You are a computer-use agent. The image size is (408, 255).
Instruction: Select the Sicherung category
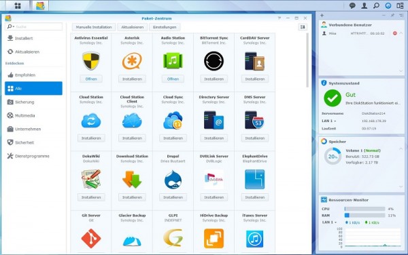(x=33, y=102)
